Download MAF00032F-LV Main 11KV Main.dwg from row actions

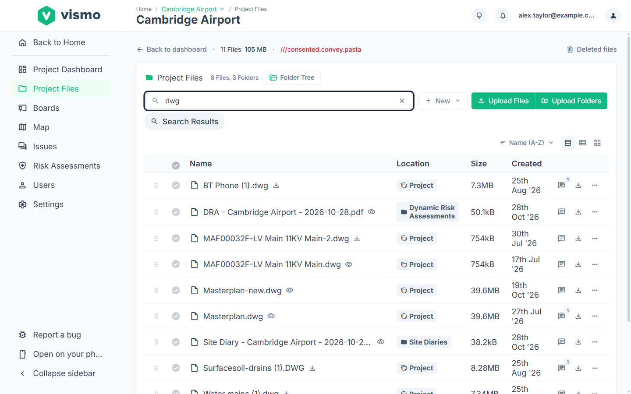point(578,264)
